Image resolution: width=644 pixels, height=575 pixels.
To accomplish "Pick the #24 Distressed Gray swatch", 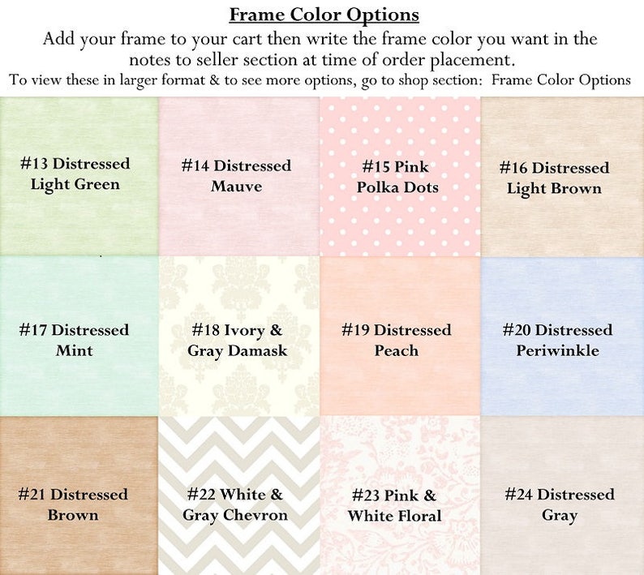I will click(x=562, y=496).
